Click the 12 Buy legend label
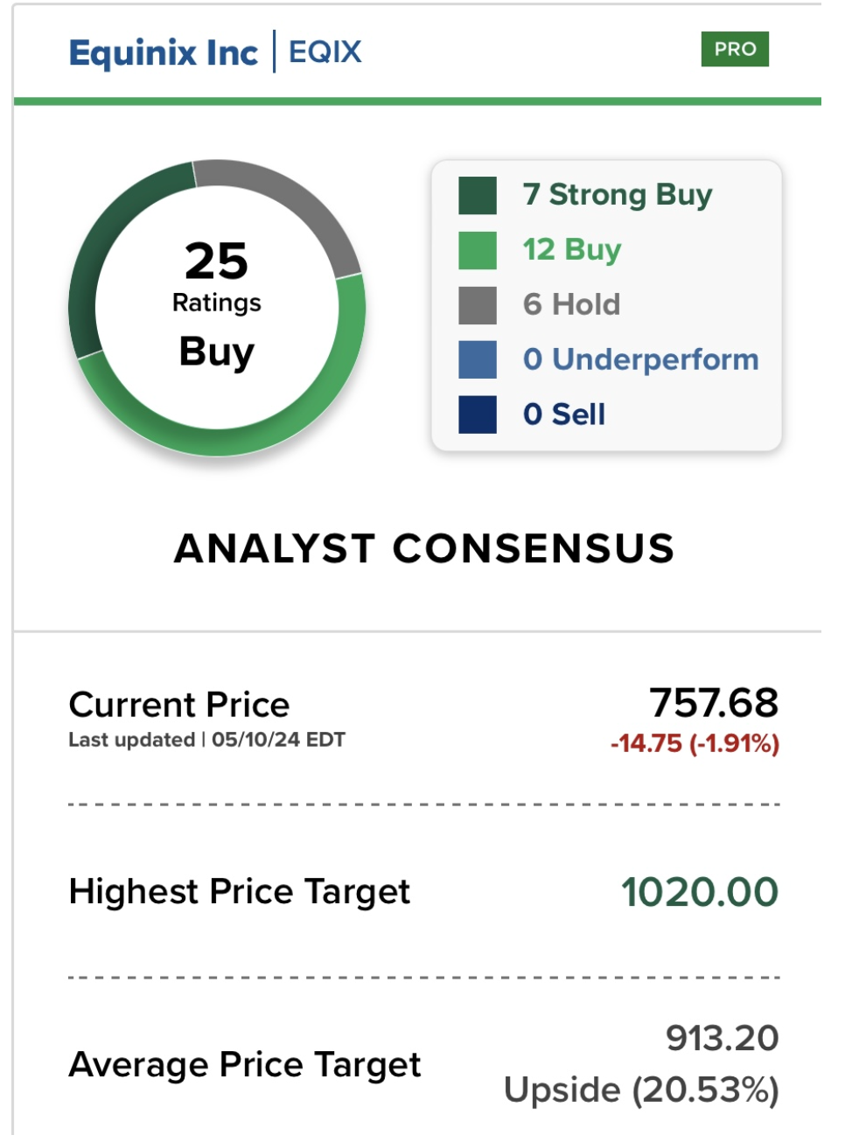Viewport: 845px width, 1142px height. pyautogui.click(x=571, y=249)
